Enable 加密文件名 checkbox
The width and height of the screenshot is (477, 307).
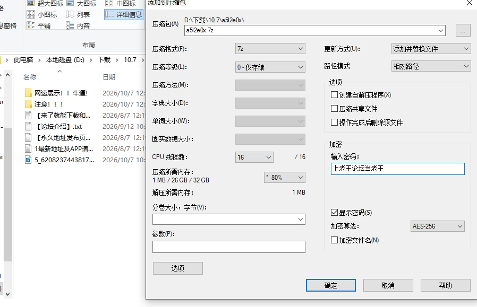[x=334, y=240]
